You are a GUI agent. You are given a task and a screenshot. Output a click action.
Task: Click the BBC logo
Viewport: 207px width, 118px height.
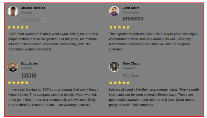[29, 76]
